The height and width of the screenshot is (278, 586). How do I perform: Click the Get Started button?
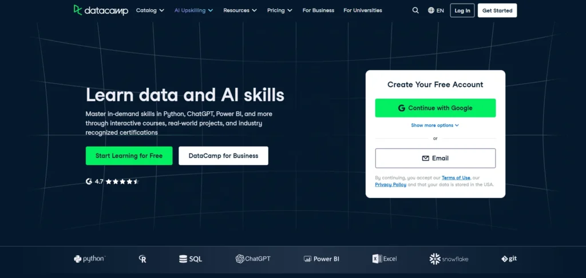pos(497,10)
